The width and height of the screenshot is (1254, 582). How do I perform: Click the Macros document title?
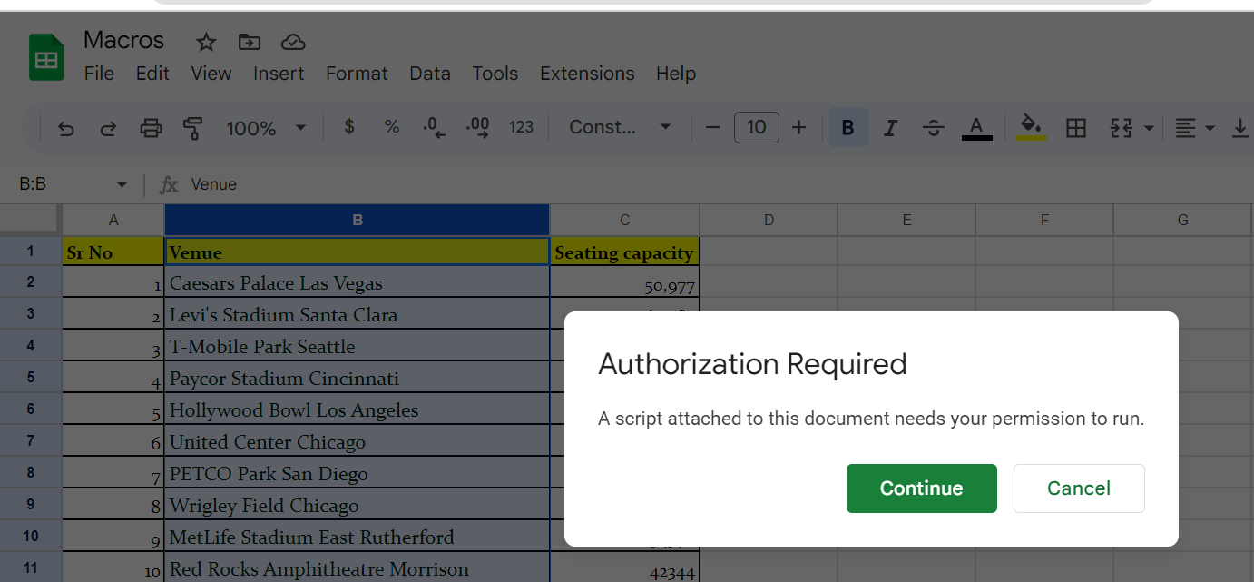click(124, 40)
